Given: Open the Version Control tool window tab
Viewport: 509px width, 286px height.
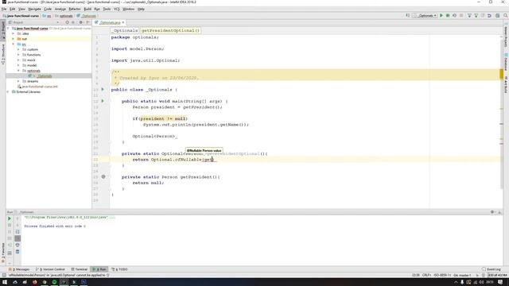Looking at the screenshot, I should 50,269.
